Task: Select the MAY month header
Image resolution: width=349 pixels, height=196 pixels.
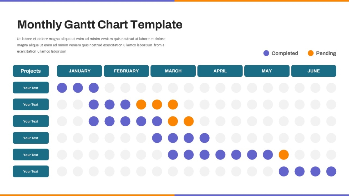Action: pos(267,71)
